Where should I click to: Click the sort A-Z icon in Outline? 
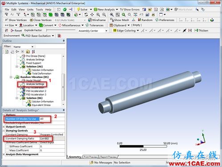[33, 51]
